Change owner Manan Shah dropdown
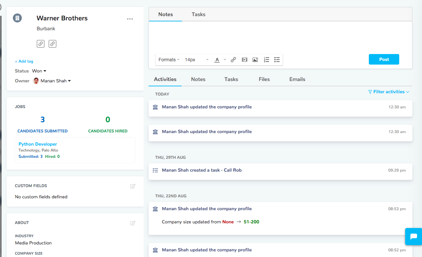The width and height of the screenshot is (422, 257). [55, 81]
